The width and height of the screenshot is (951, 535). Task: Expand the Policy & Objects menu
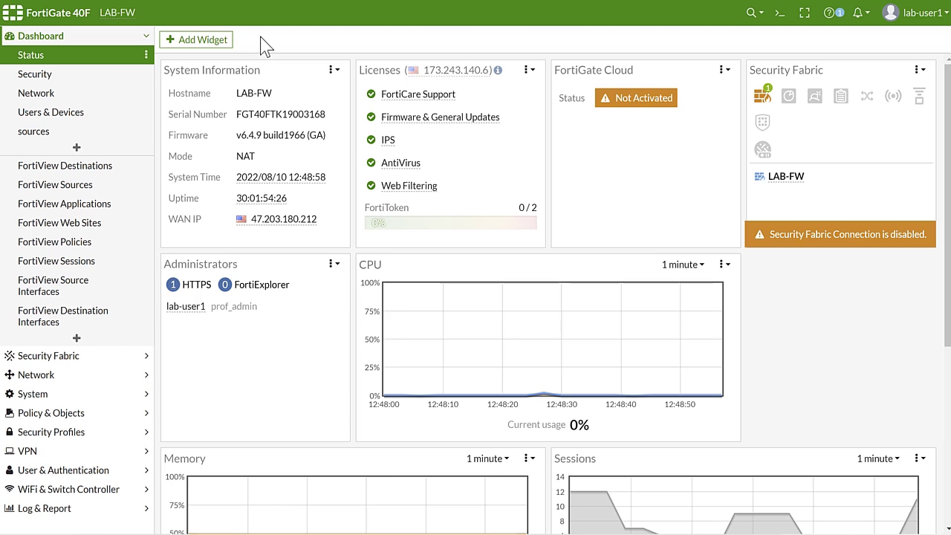51,413
